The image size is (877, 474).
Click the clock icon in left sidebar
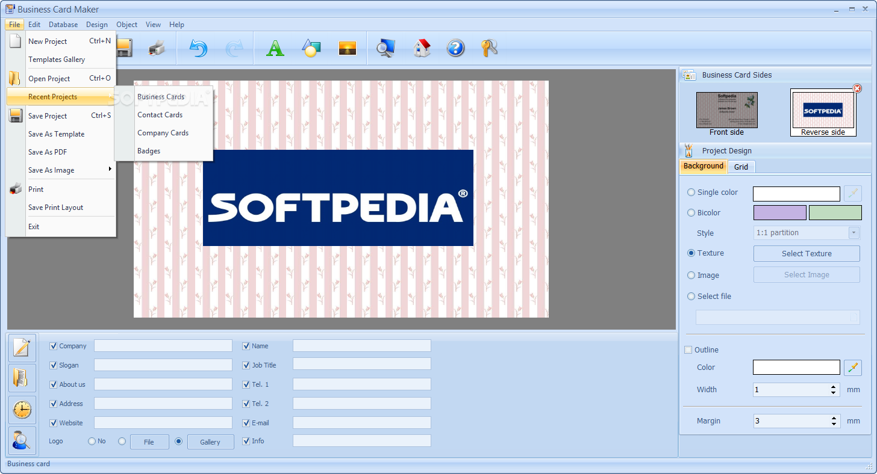(22, 410)
